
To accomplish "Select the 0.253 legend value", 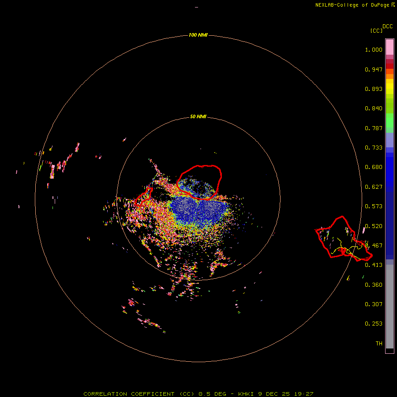I will tap(374, 324).
